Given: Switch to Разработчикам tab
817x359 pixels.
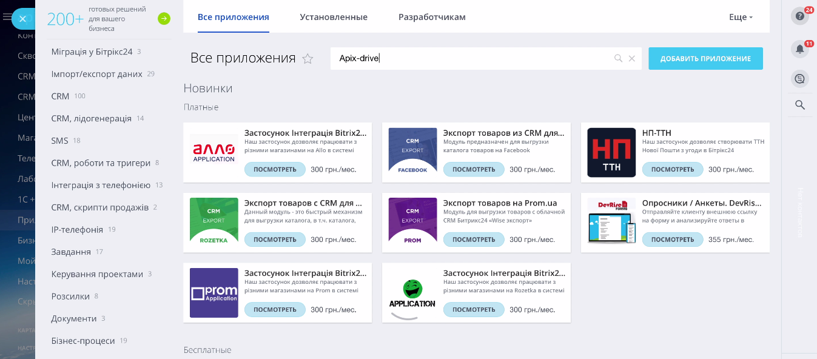Looking at the screenshot, I should coord(432,17).
